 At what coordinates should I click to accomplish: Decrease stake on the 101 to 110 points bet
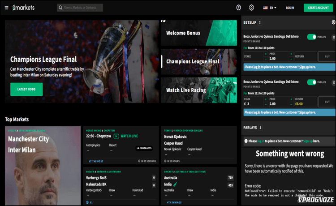point(266,59)
